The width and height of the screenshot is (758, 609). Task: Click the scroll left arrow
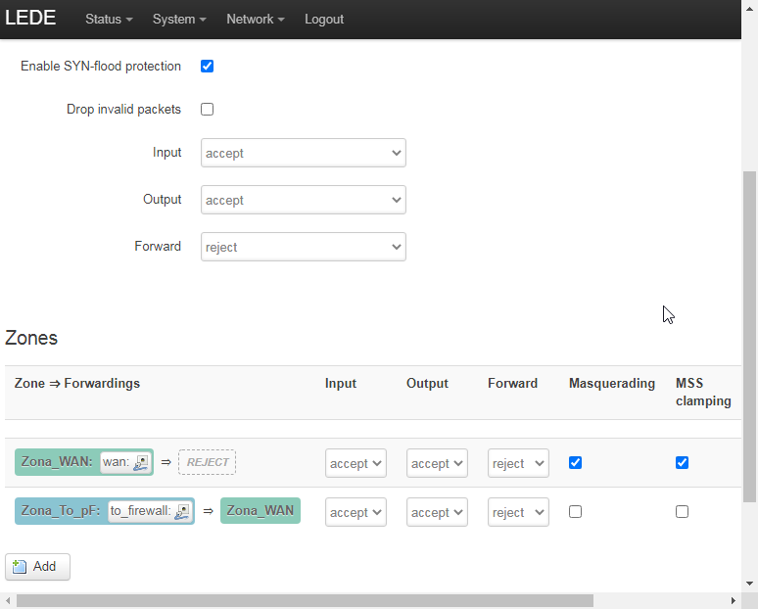coord(8,601)
